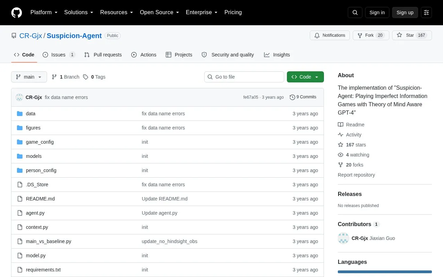The width and height of the screenshot is (443, 277).
Task: Switch to the Pull requests tab
Action: (x=103, y=55)
